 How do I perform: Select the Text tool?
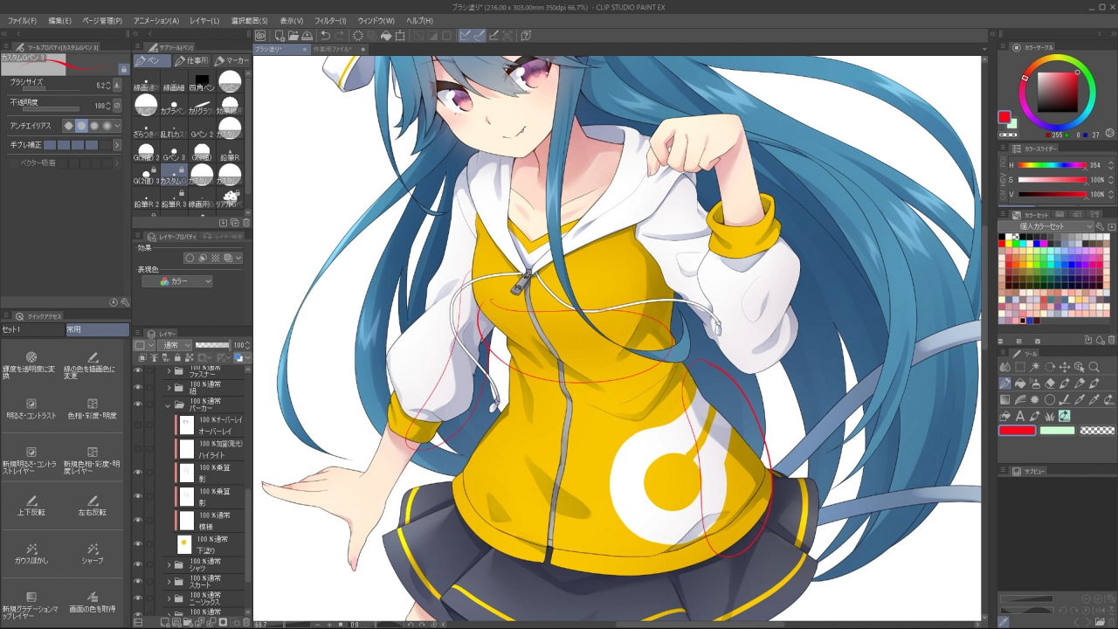point(1020,416)
